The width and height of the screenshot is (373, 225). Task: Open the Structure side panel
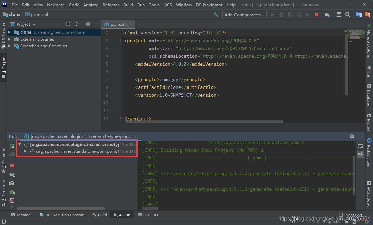click(x=4, y=193)
